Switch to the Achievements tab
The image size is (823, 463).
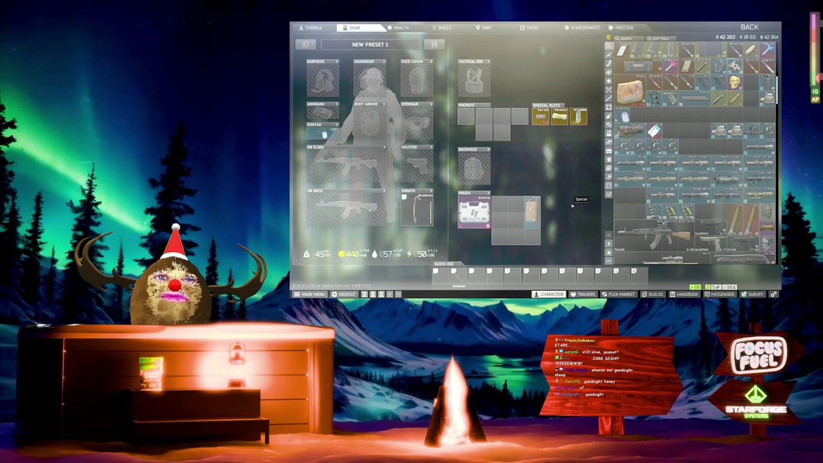coord(583,28)
